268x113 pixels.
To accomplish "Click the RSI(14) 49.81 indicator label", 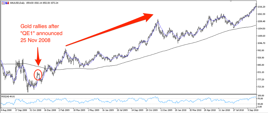I will [8, 96].
